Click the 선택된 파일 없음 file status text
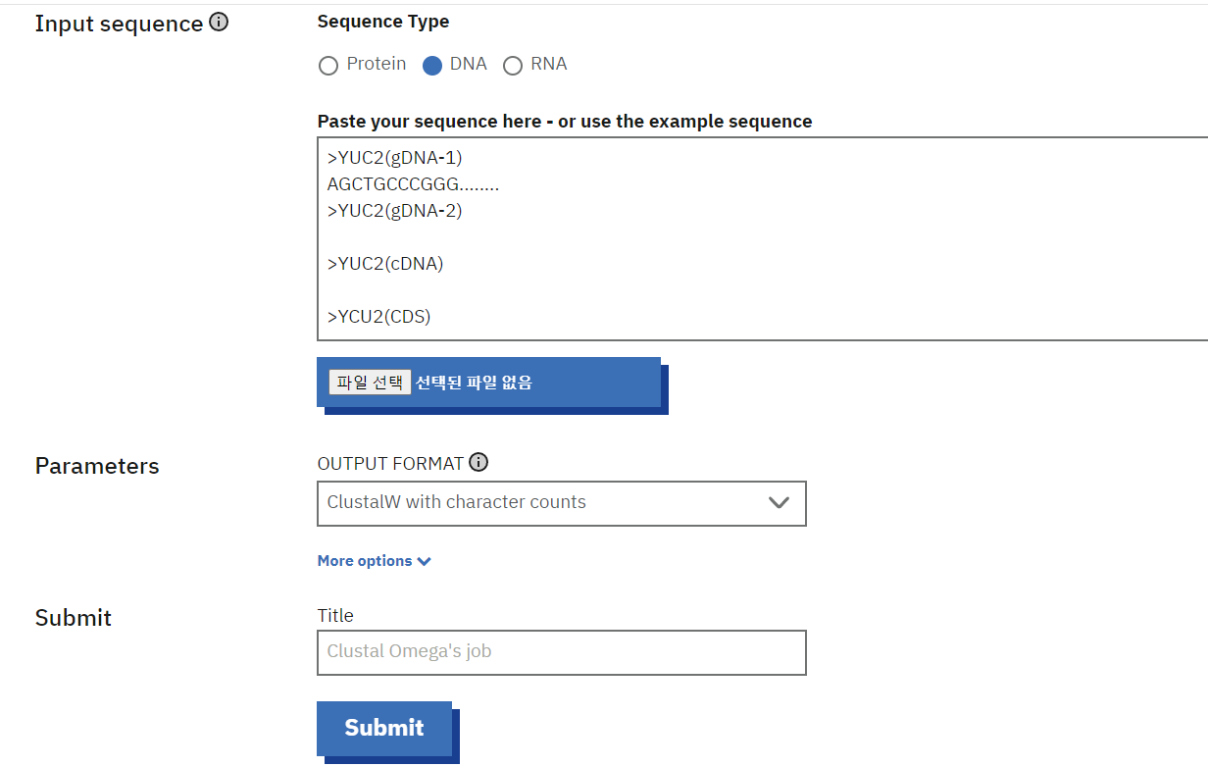This screenshot has width=1208, height=767. pyautogui.click(x=474, y=383)
